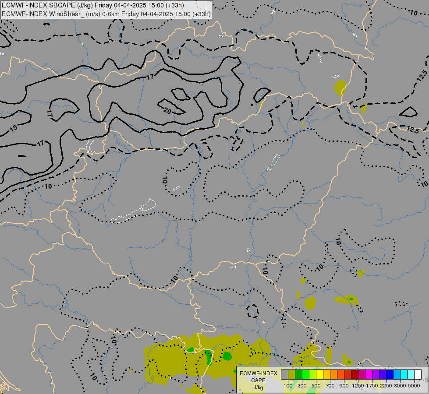
Task: Click the olive swatch in the CAPE legend
Action: (x=292, y=375)
